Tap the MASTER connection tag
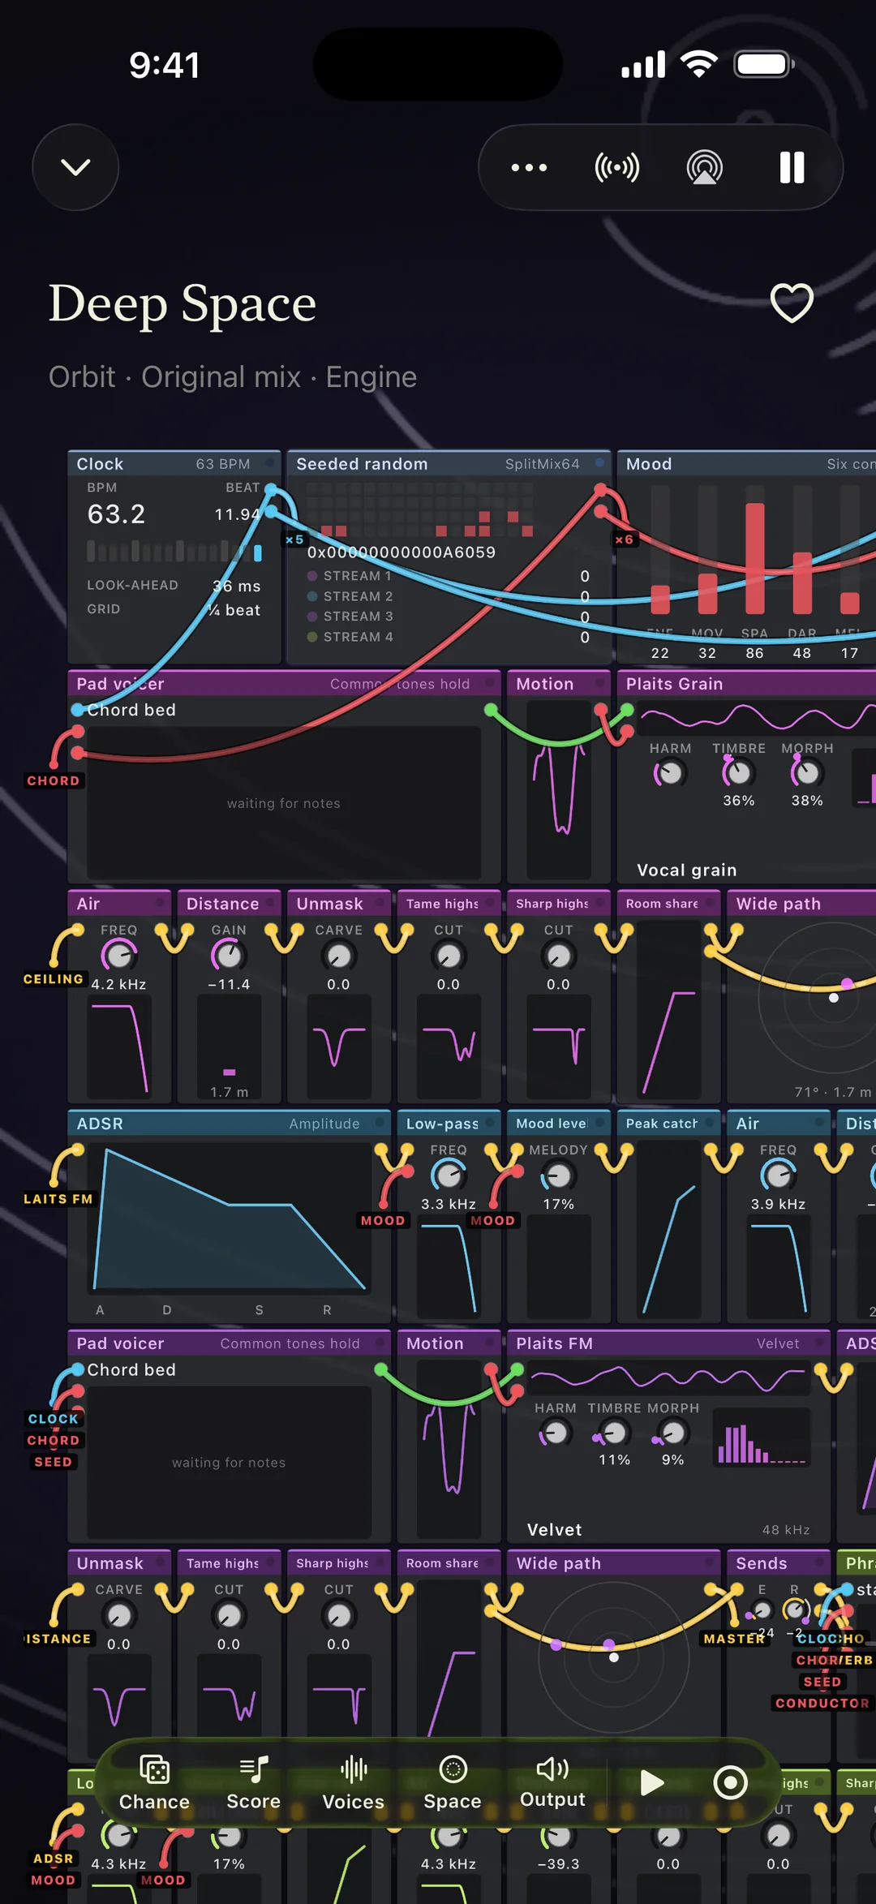The height and width of the screenshot is (1904, 876). coord(734,1639)
